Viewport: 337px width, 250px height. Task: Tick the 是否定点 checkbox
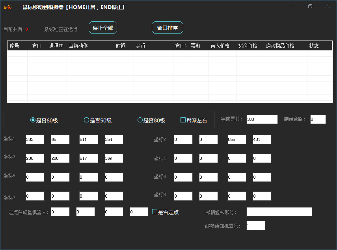pos(155,212)
